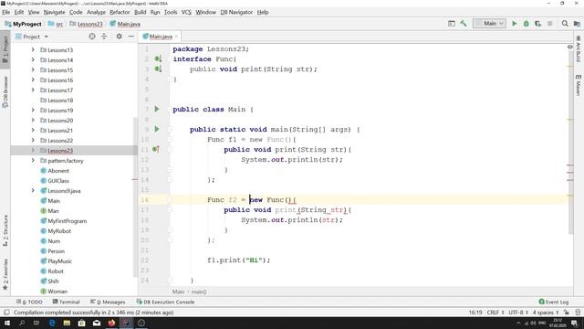This screenshot has width=584, height=329.
Task: Open Firefox from taskbar
Action: pyautogui.click(x=111, y=323)
